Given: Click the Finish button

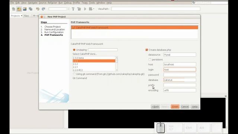Looking at the screenshot, I should coord(175,106).
